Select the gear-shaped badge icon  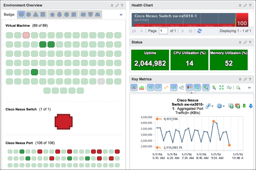[x=28, y=15]
